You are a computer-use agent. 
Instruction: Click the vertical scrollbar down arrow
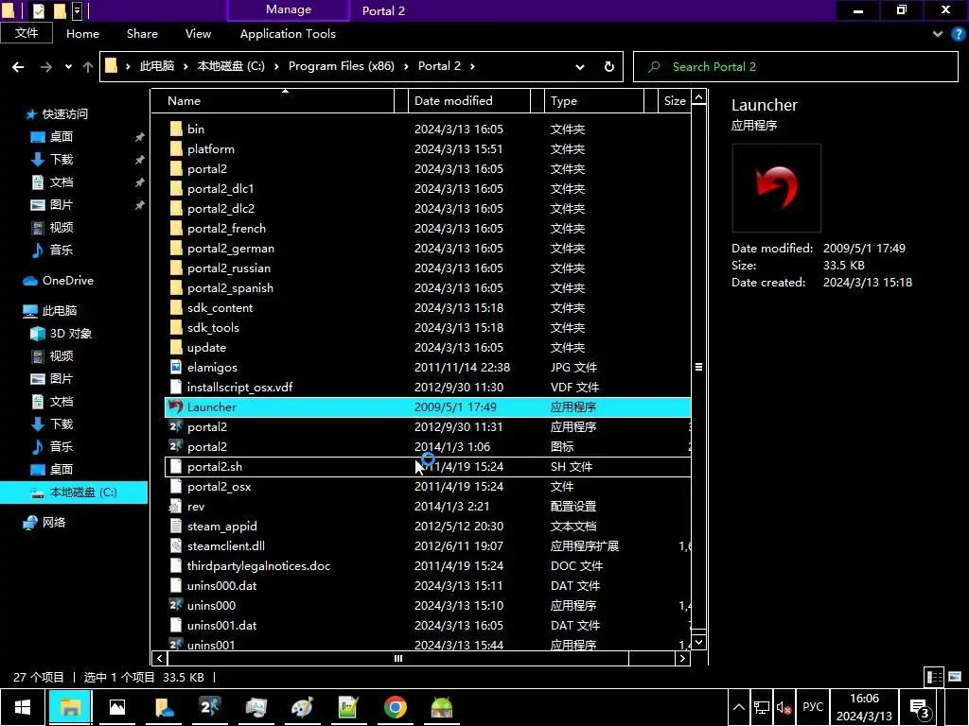698,642
